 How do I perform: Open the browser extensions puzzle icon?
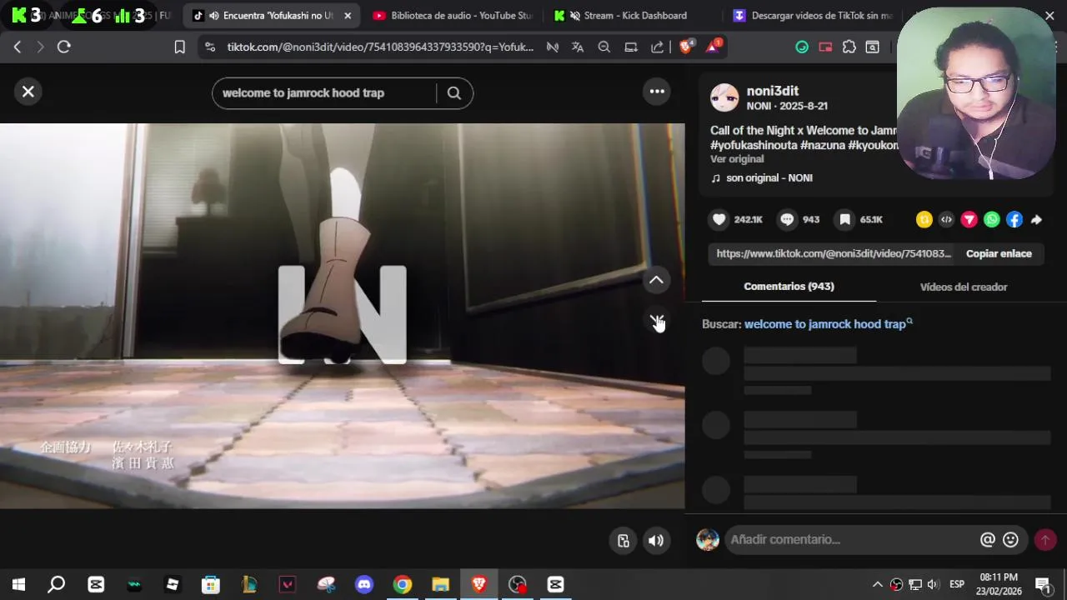click(849, 47)
